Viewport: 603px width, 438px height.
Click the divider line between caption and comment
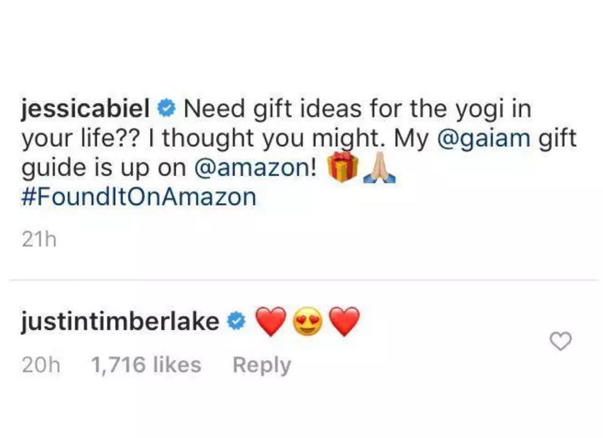point(305,280)
